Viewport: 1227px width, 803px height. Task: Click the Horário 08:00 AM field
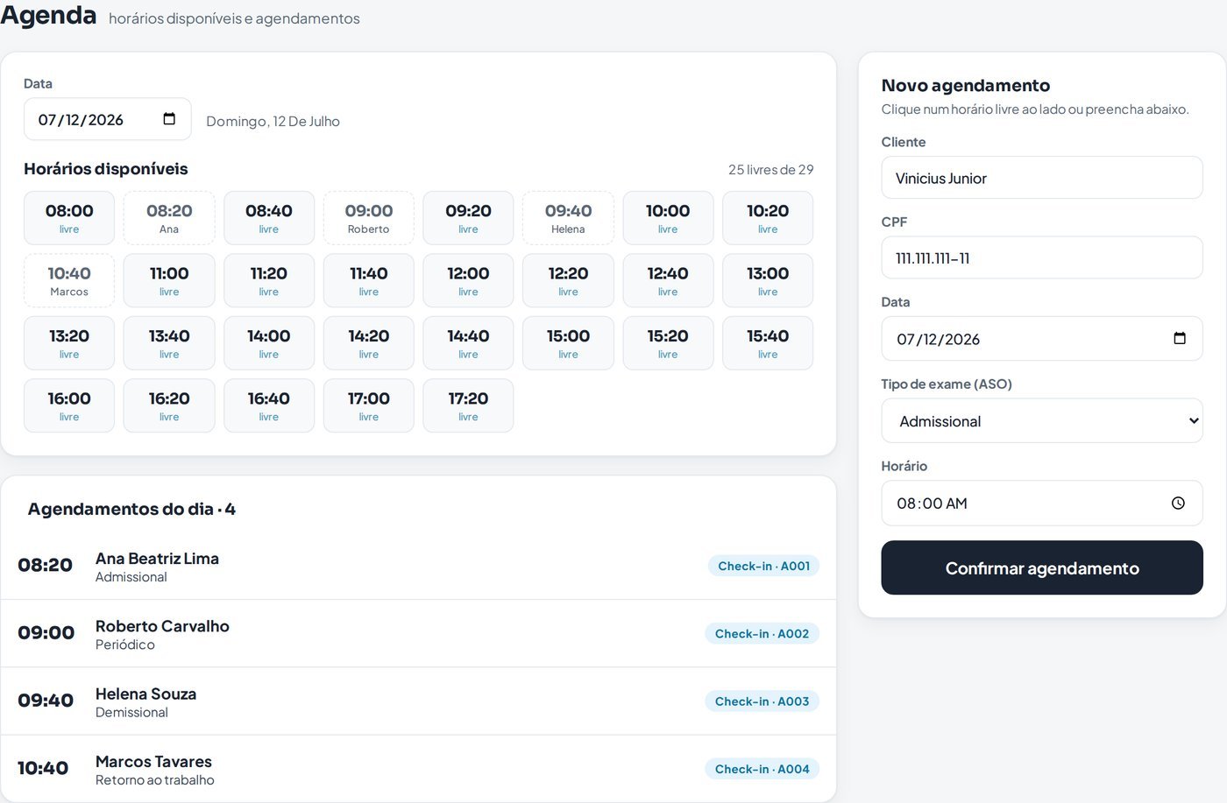click(1042, 503)
